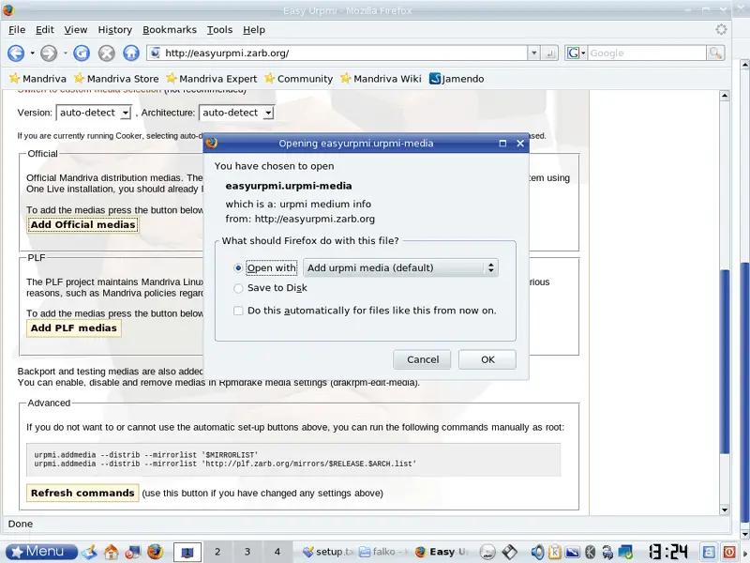Image resolution: width=750 pixels, height=563 pixels.
Task: Click the Forward navigation arrow button
Action: point(49,53)
